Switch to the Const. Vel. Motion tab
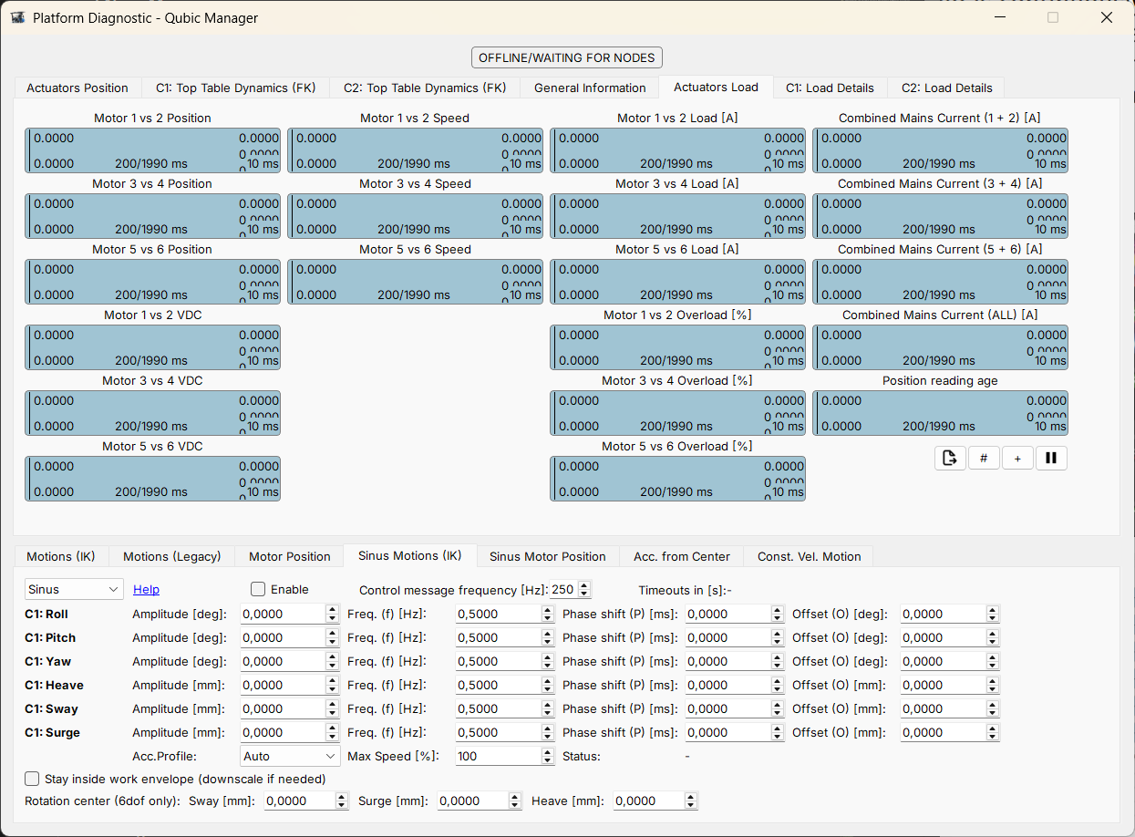1135x837 pixels. (808, 556)
